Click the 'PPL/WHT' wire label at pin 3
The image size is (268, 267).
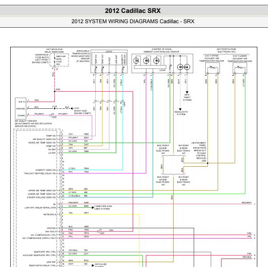[73, 138]
